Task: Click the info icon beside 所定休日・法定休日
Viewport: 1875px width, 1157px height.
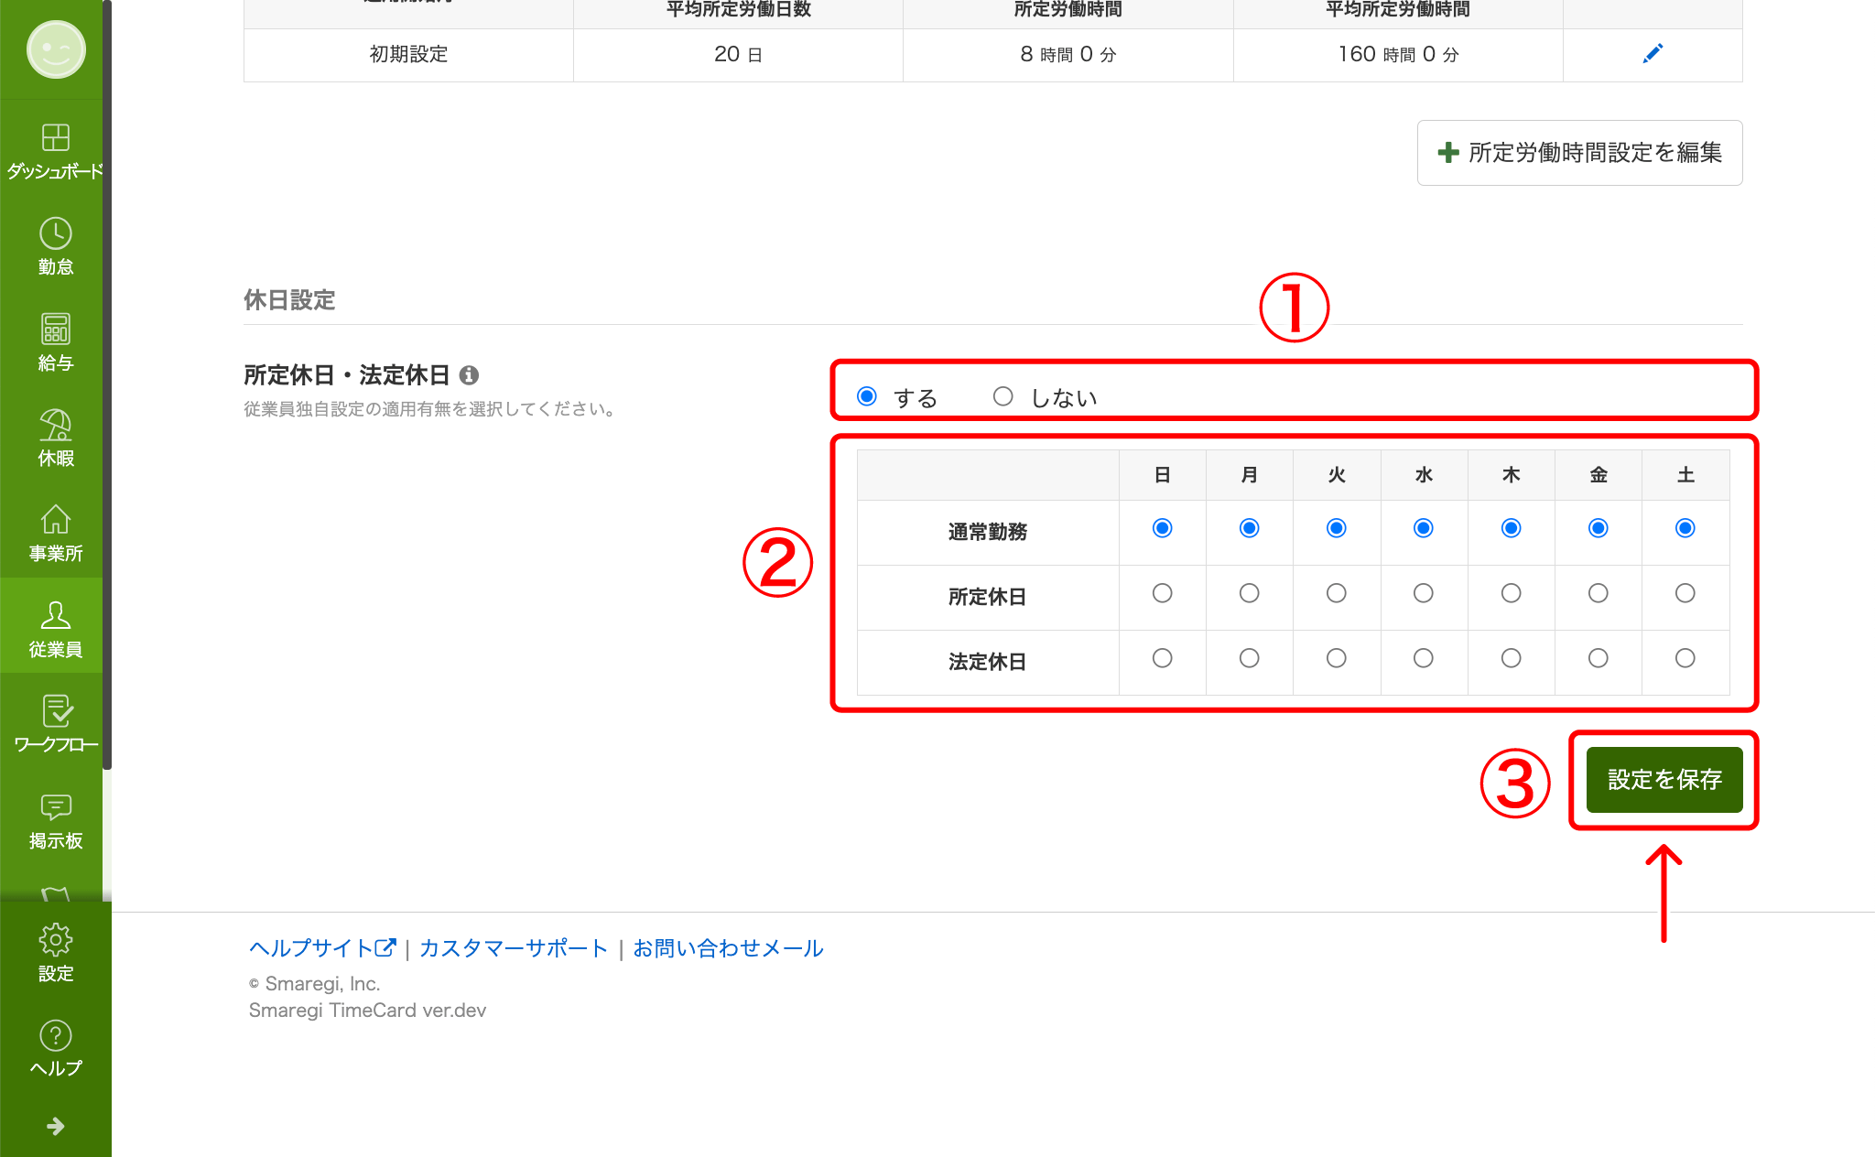Action: coord(469,375)
